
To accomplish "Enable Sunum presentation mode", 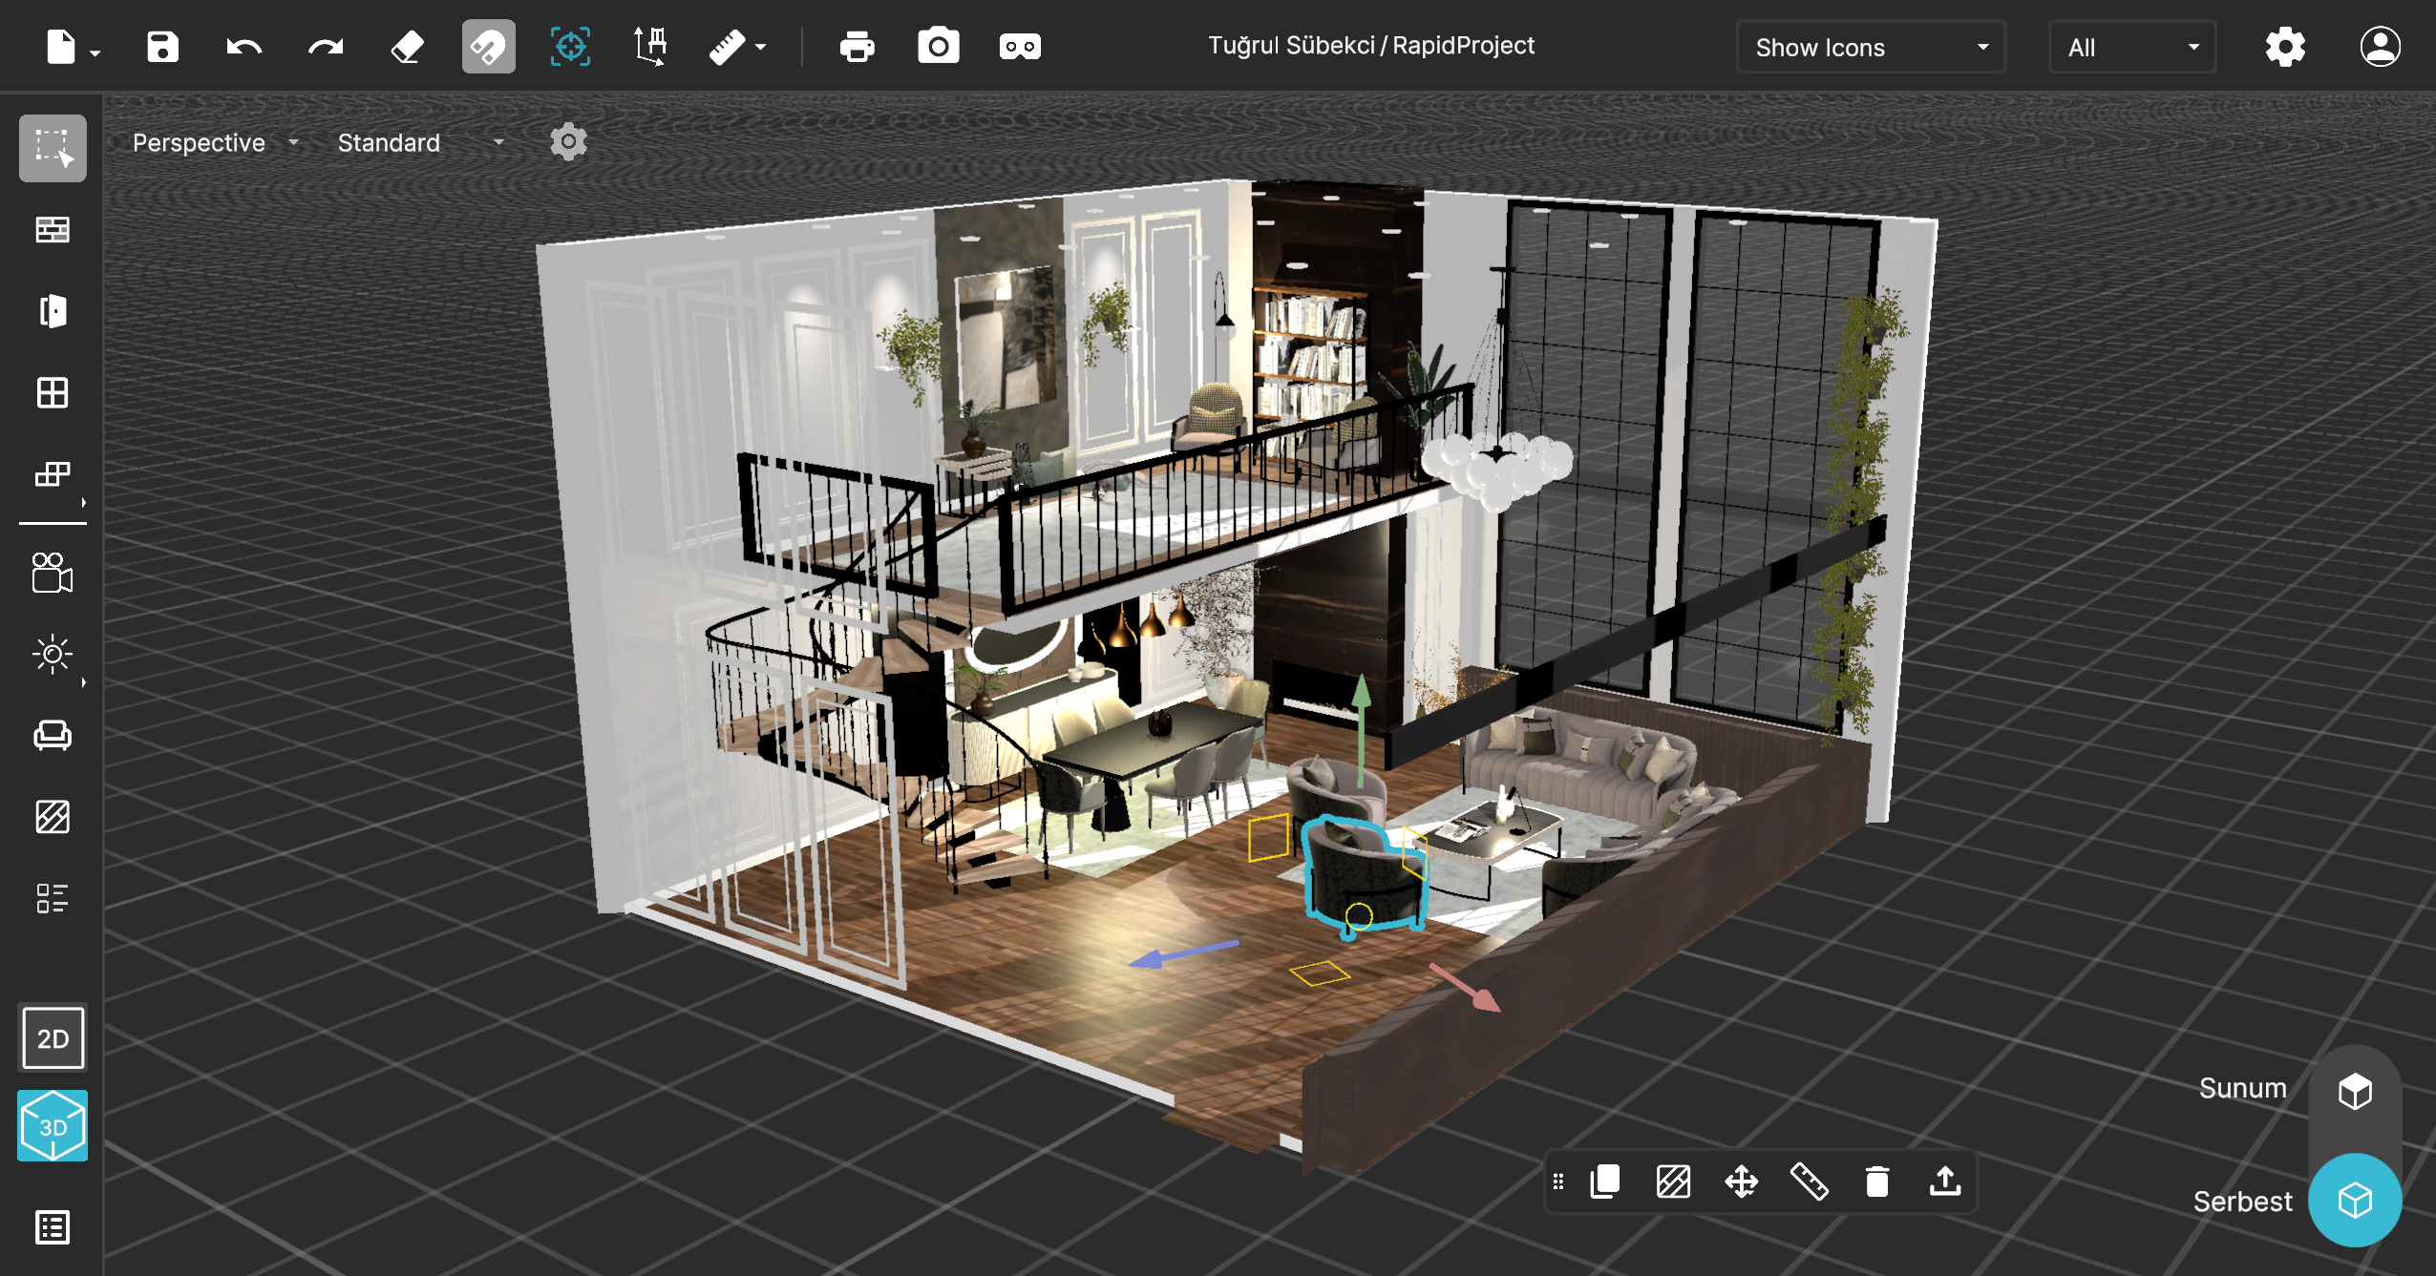I will click(2354, 1091).
